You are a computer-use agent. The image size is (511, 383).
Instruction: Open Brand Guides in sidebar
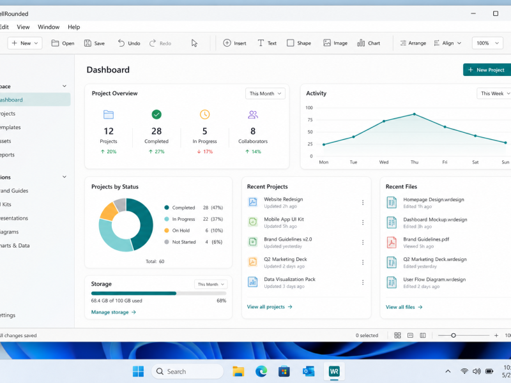pyautogui.click(x=14, y=191)
